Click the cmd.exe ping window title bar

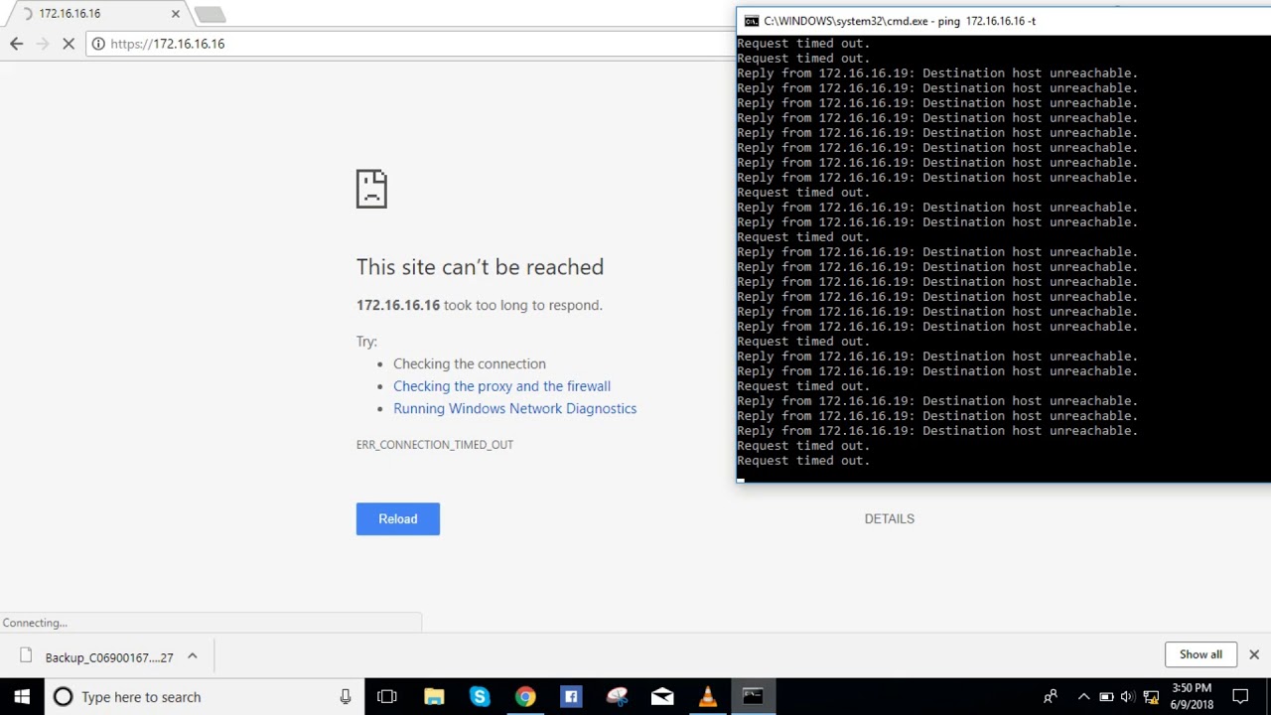[1003, 21]
